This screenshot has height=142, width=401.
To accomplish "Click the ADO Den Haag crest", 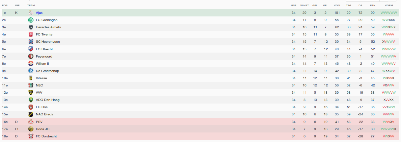I will coord(31,100).
